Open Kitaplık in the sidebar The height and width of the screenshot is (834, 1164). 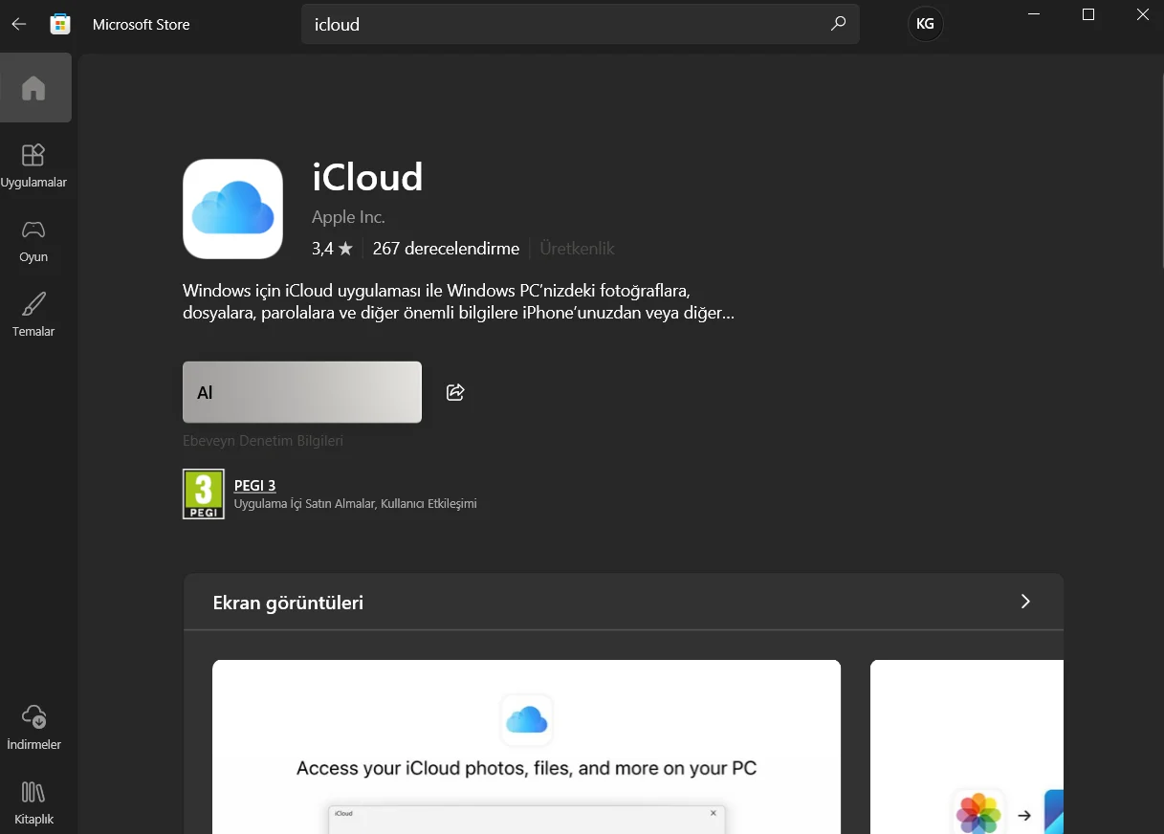(x=33, y=803)
